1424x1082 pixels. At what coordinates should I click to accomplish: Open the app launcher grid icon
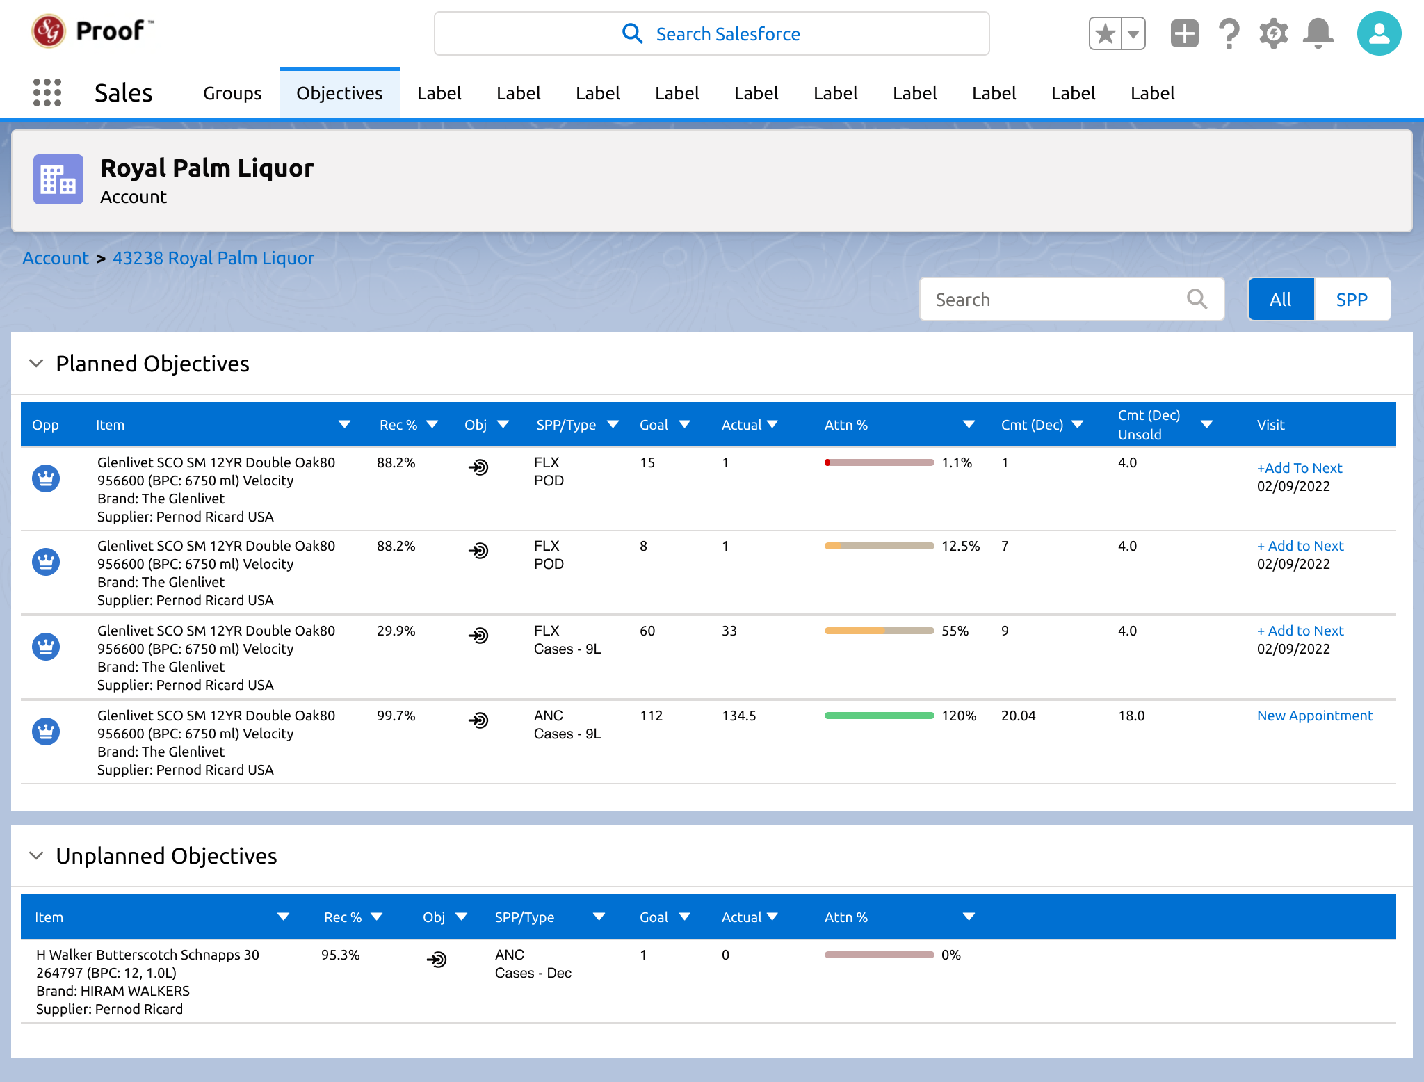(47, 92)
